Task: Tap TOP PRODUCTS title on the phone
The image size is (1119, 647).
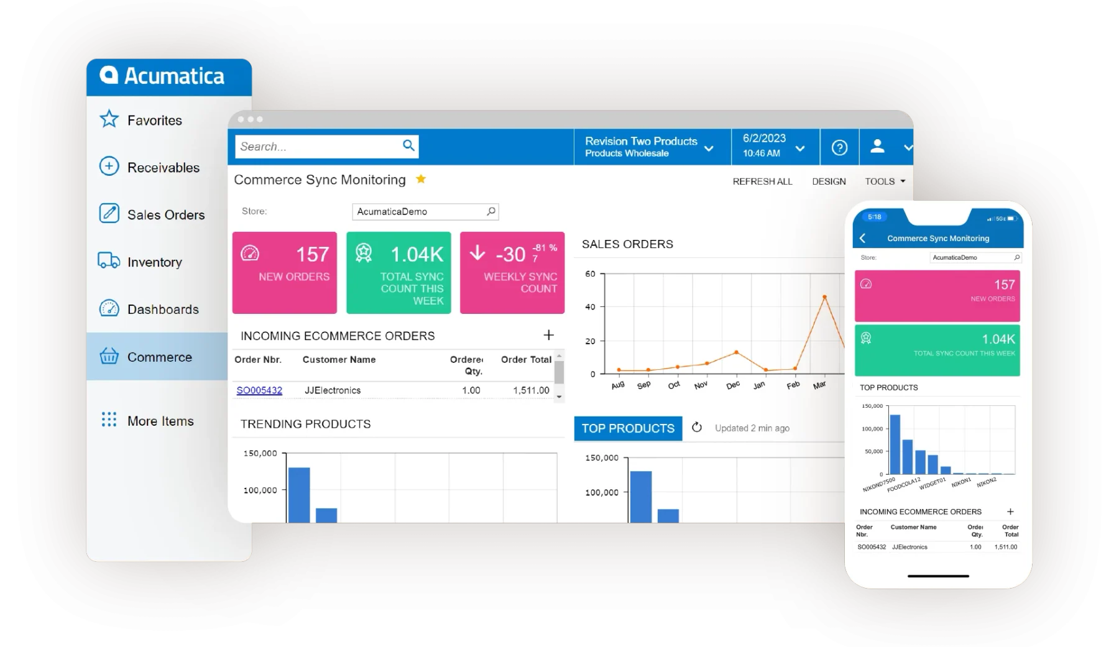Action: coord(888,387)
